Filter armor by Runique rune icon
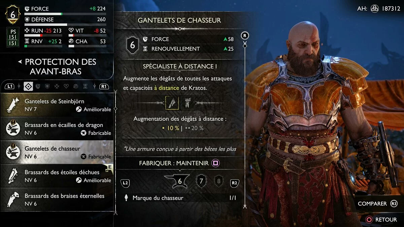The image size is (404, 227). tap(57, 87)
